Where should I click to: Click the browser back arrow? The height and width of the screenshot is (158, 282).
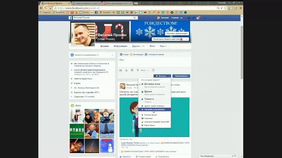tap(41, 8)
